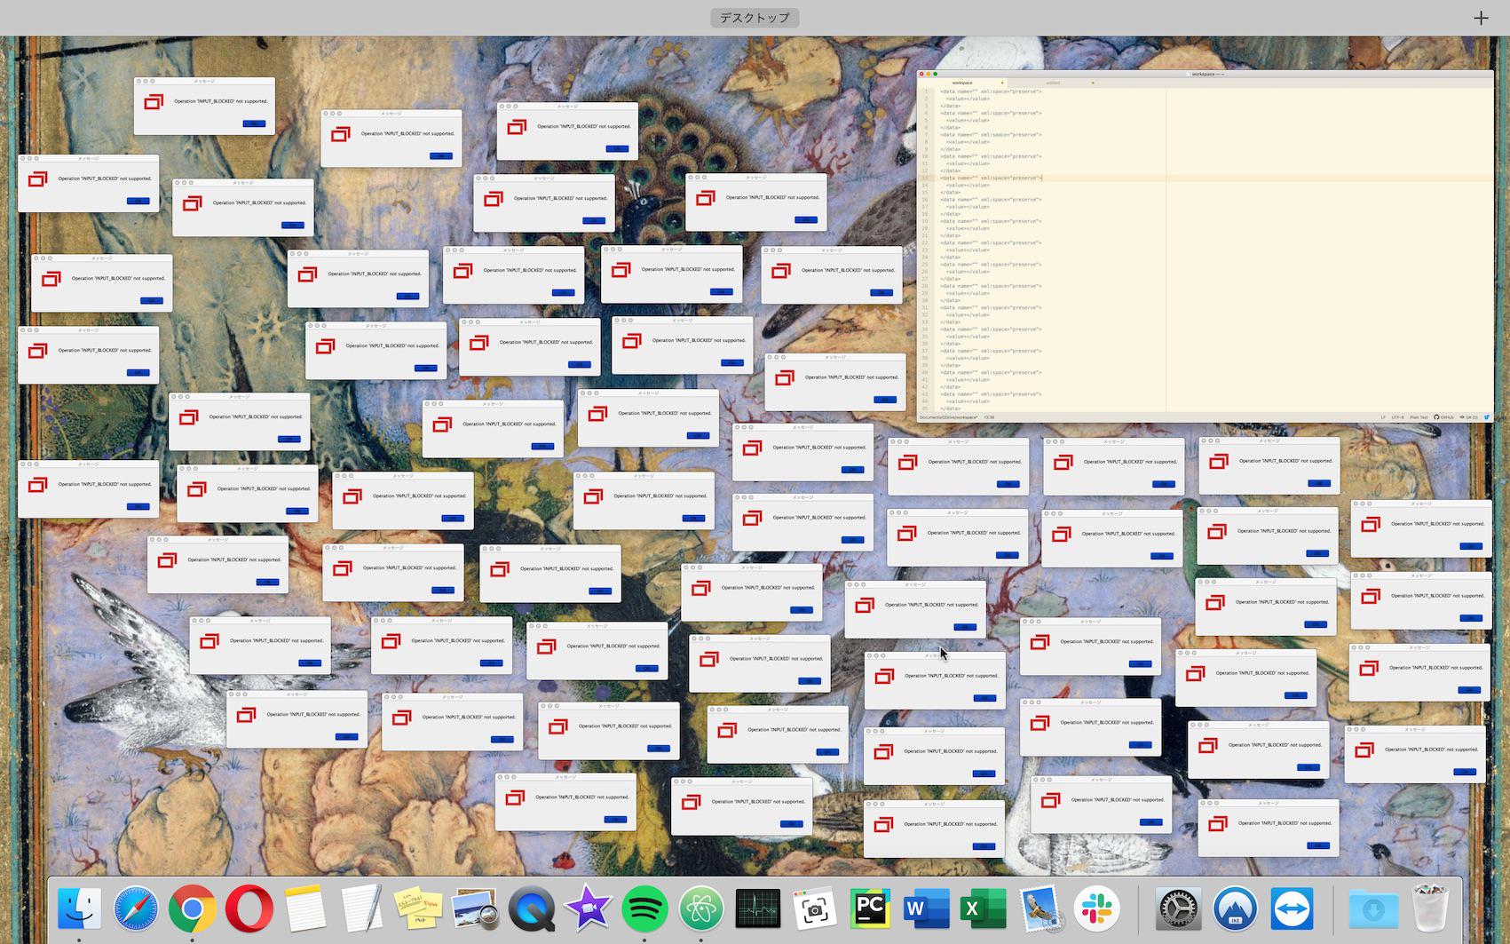Open QuickTime Player in the dock
This screenshot has height=944, width=1510.
pos(532,908)
